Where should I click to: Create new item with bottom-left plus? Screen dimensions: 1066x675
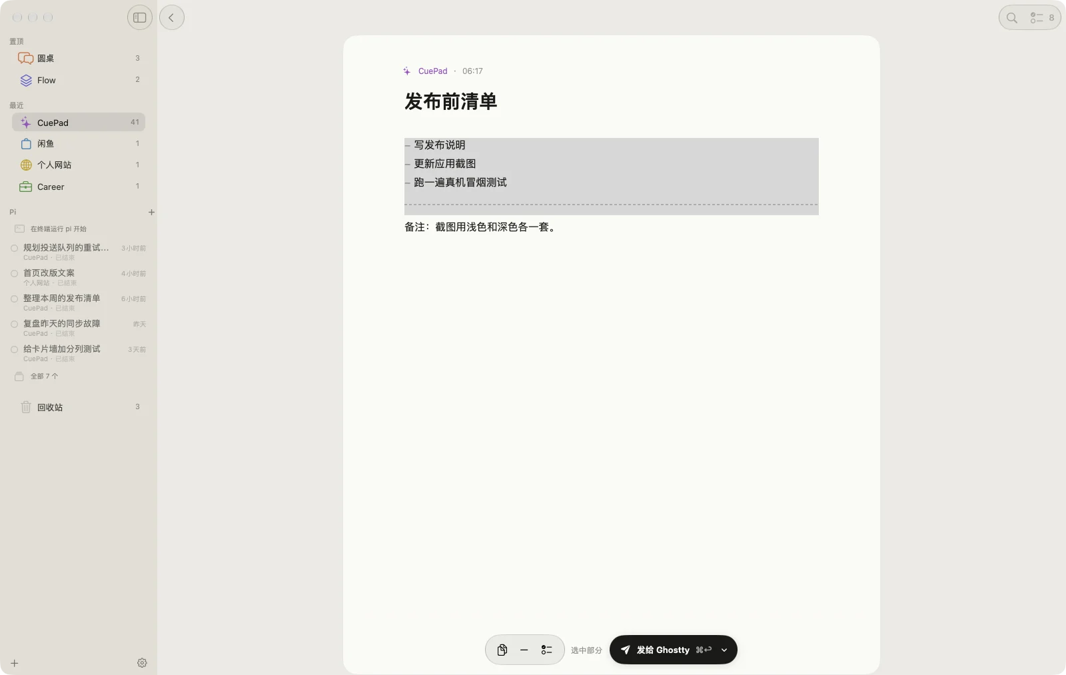tap(15, 663)
